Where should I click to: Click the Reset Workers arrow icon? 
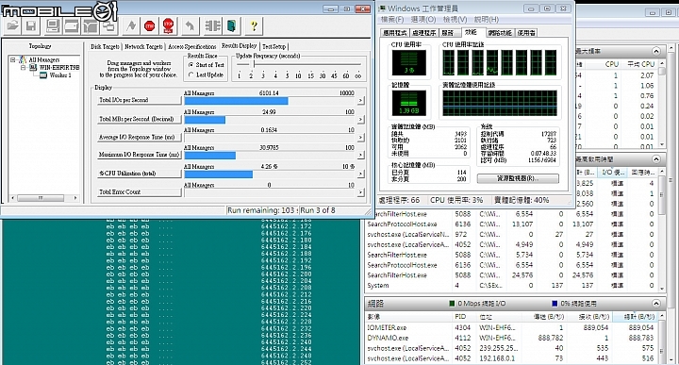point(190,26)
